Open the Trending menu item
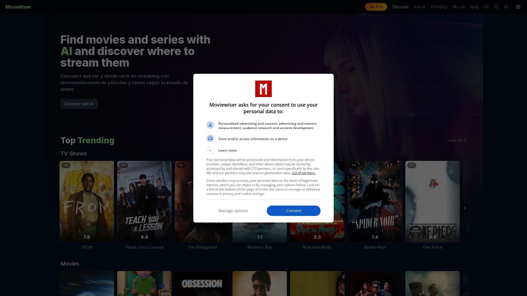The height and width of the screenshot is (296, 527). click(439, 7)
